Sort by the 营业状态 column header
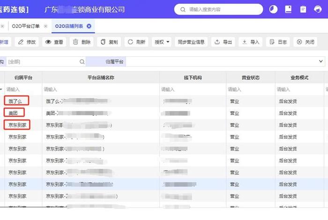328x220 pixels. point(251,78)
